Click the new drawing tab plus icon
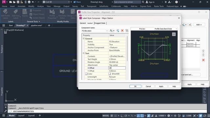This screenshot has width=210, height=118. [x=49, y=26]
